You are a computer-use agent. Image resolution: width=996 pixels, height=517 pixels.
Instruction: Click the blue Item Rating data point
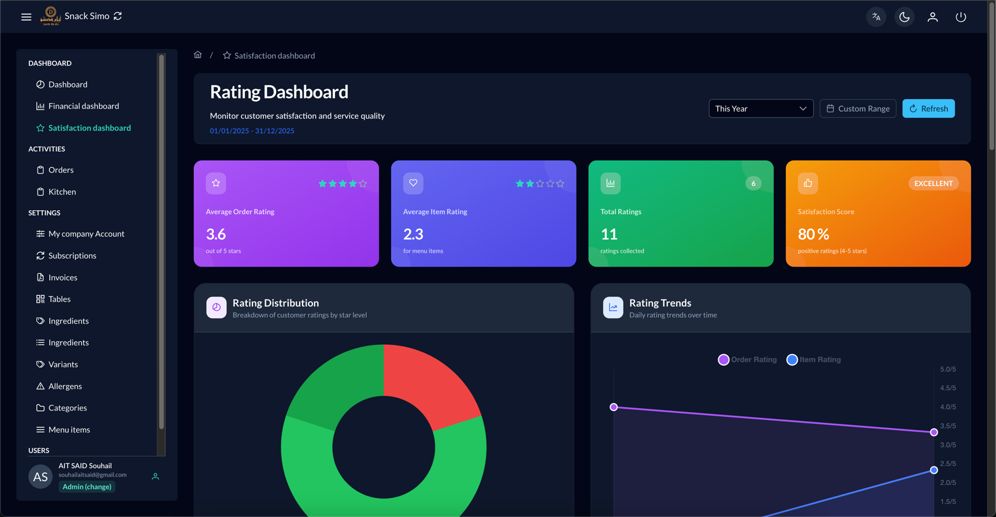(934, 470)
